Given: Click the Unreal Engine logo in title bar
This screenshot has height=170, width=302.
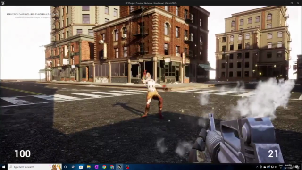Looking at the screenshot, I should click(3, 3).
